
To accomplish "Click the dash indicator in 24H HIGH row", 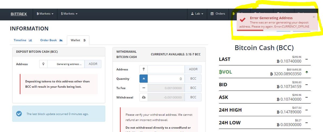I will coord(307,110).
